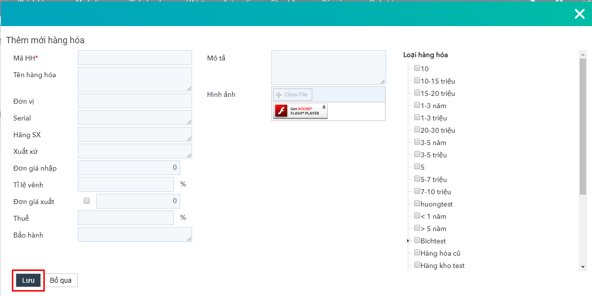Tick the "5-7 triệu" checkbox

tap(417, 179)
